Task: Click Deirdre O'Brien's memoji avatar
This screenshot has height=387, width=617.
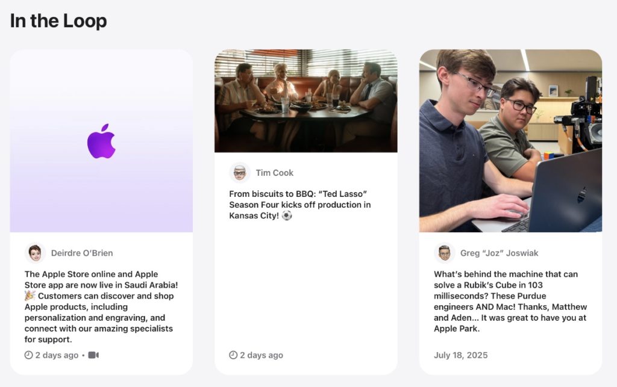Action: click(35, 253)
